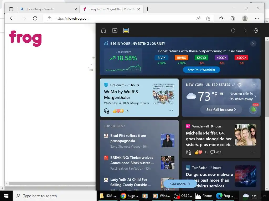The height and width of the screenshot is (201, 269).
Task: Open Edge Settings and more ellipsis
Action: 257,18
